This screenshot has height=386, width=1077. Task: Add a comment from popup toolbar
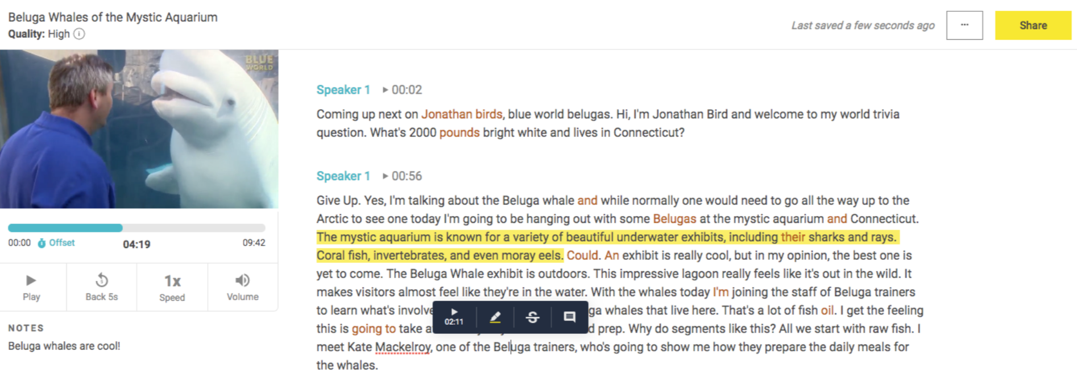pyautogui.click(x=569, y=317)
